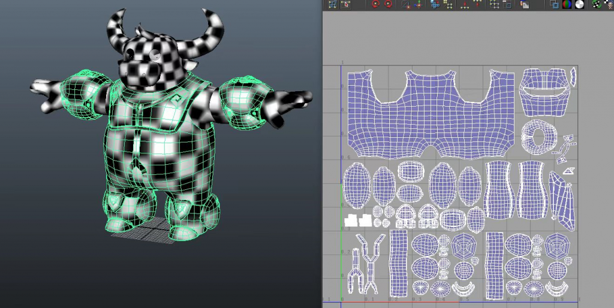Click the UV grid layout icon with connected nodes
Image resolution: width=614 pixels, height=308 pixels.
point(495,4)
